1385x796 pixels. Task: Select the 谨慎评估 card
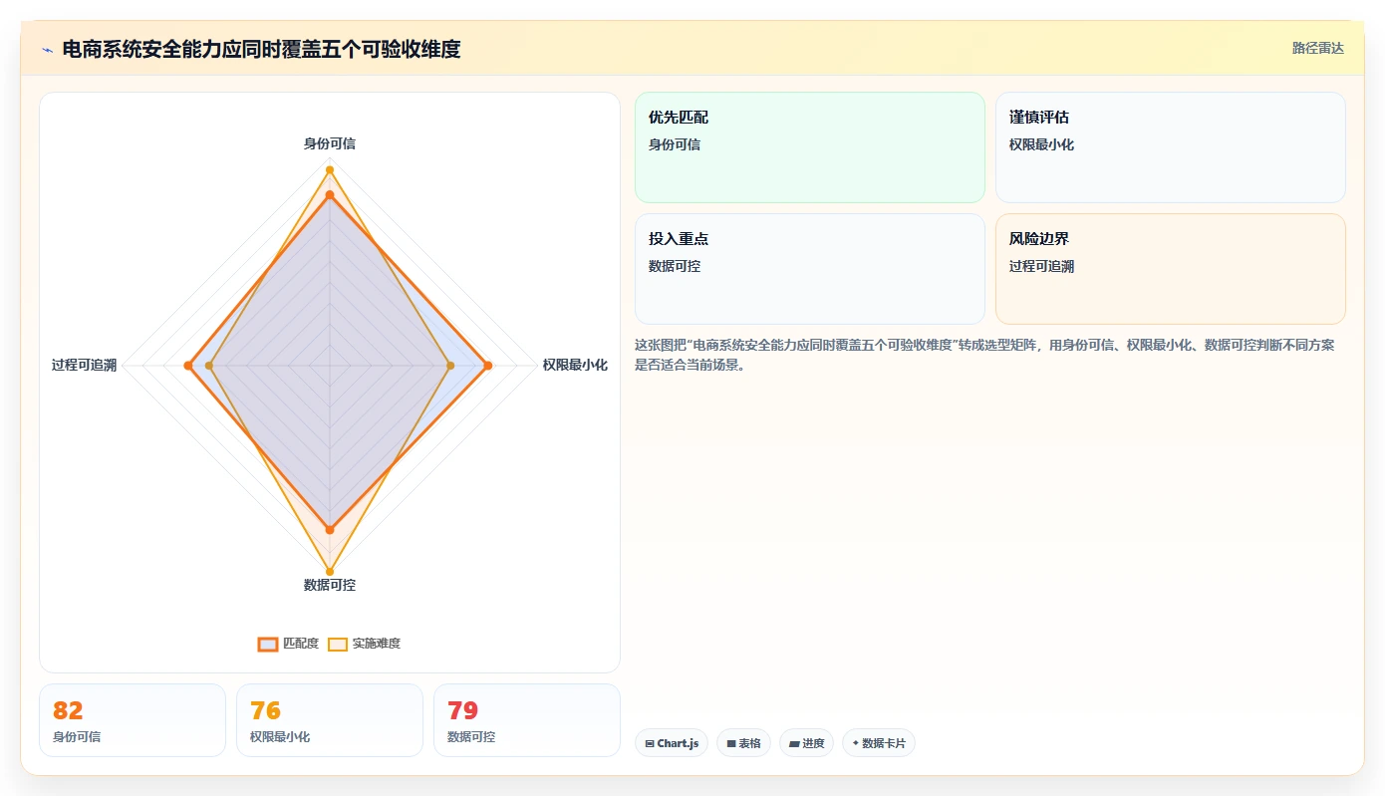pyautogui.click(x=1171, y=147)
